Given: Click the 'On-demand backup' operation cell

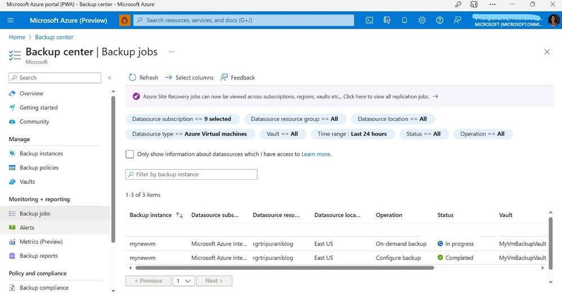Looking at the screenshot, I should coord(401,243).
